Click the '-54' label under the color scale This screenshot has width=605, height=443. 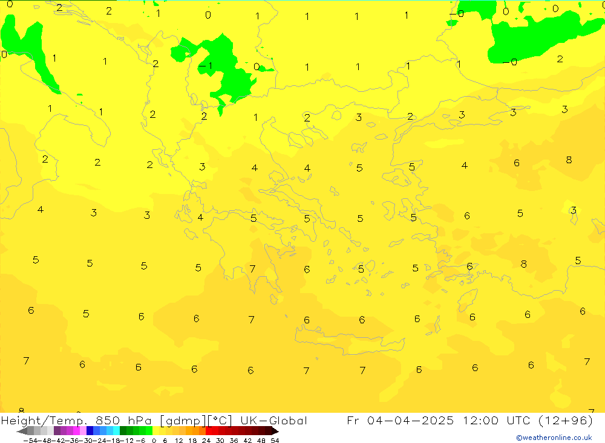tap(30, 441)
